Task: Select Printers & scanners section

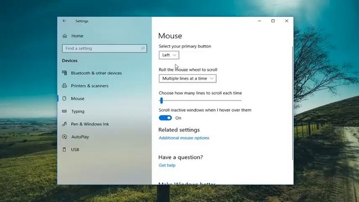Action: [x=90, y=86]
